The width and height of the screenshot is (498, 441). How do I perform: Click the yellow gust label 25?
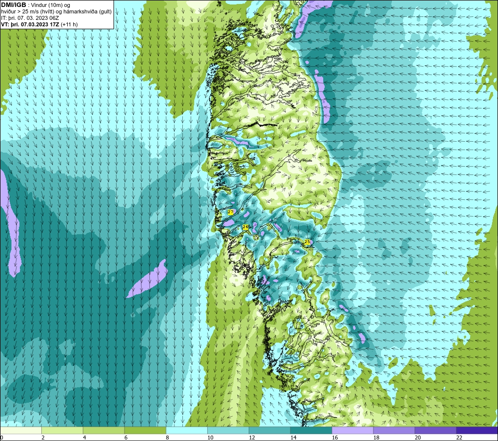pyautogui.click(x=307, y=242)
